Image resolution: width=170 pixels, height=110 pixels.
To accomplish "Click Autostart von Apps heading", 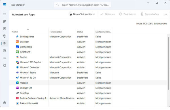I will point(23,14).
